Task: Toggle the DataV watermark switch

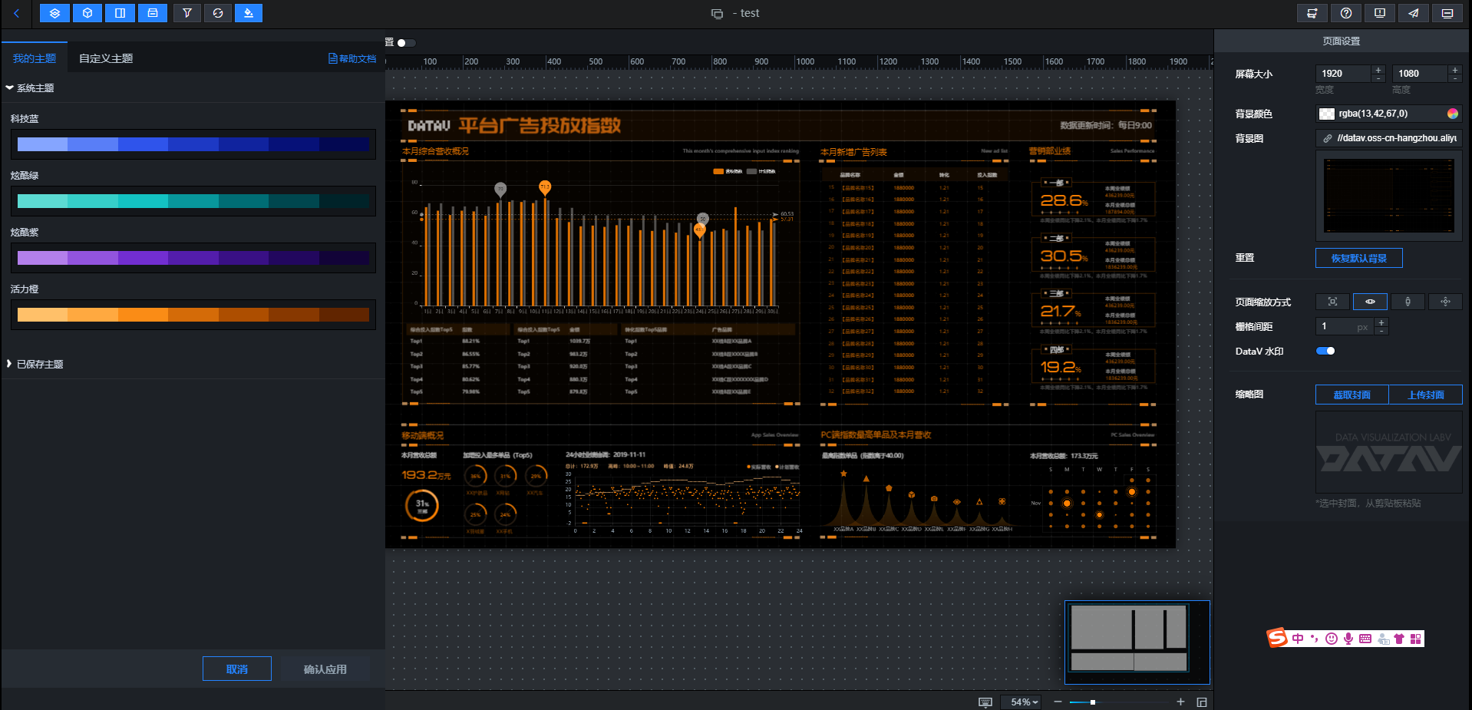Action: [1325, 351]
